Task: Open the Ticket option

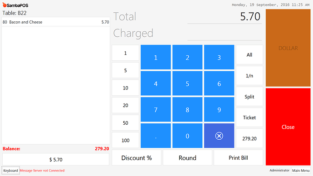Action: coord(249,117)
